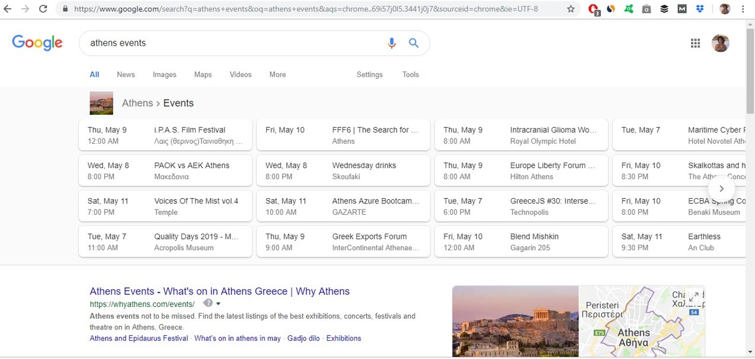Screen dimensions: 755x359
Task: Open the Greek Exports Forum event
Action: pos(343,241)
